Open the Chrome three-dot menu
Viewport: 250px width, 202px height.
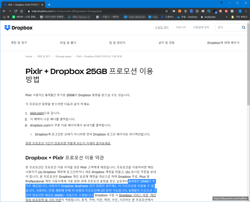(x=246, y=11)
